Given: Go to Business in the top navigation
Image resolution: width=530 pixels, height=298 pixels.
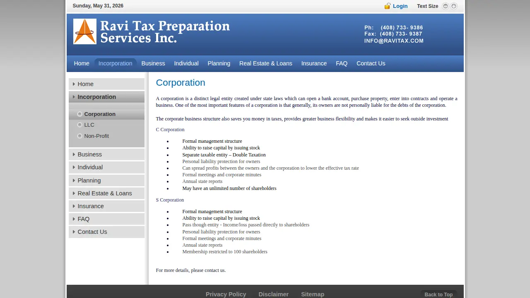Looking at the screenshot, I should click(x=153, y=63).
